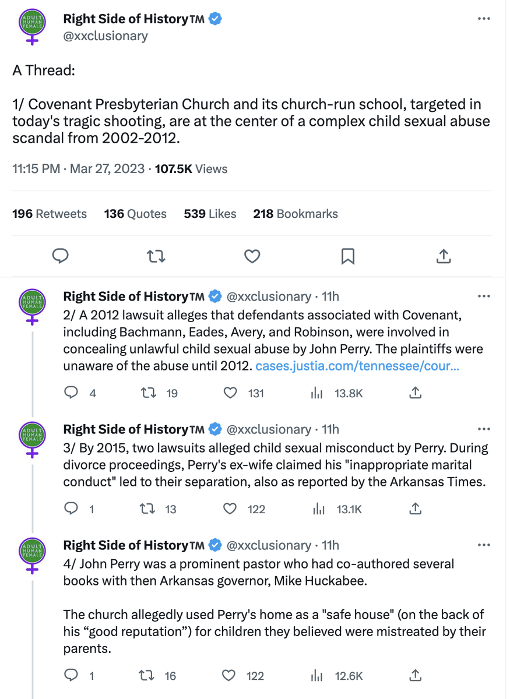This screenshot has height=699, width=510.
Task: Bookmark the main thread tweet
Action: coord(347,256)
